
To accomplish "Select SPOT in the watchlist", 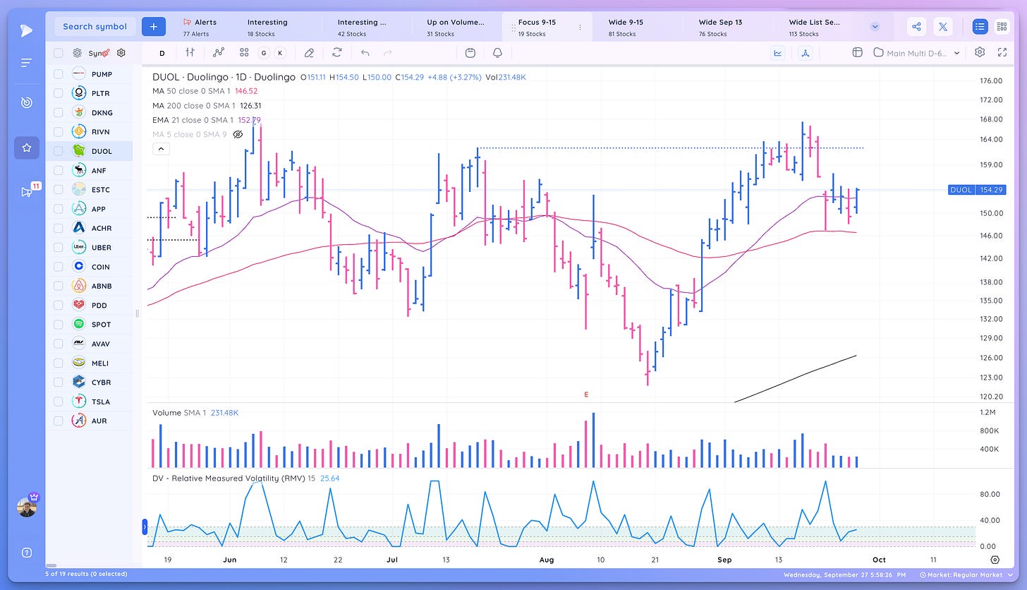I will pyautogui.click(x=89, y=325).
